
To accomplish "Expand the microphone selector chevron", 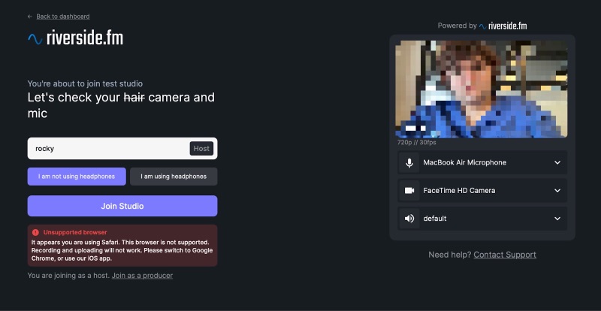I will 557,162.
